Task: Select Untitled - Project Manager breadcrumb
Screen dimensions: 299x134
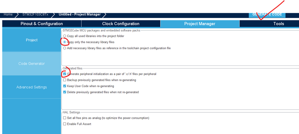Action: point(80,14)
